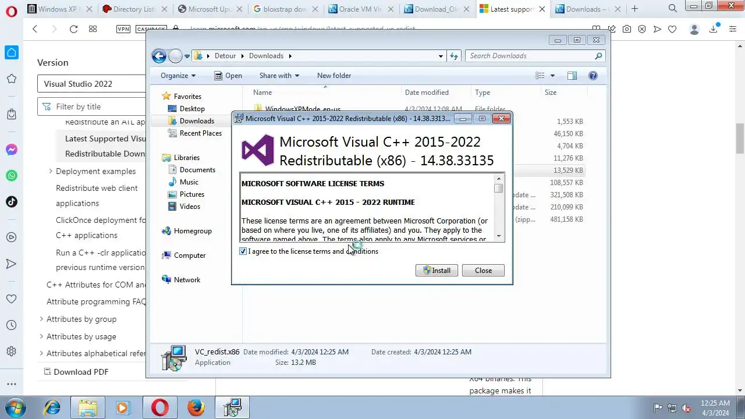Click the Explorer Forward navigation arrow
Viewport: 745px width, 419px height.
175,56
